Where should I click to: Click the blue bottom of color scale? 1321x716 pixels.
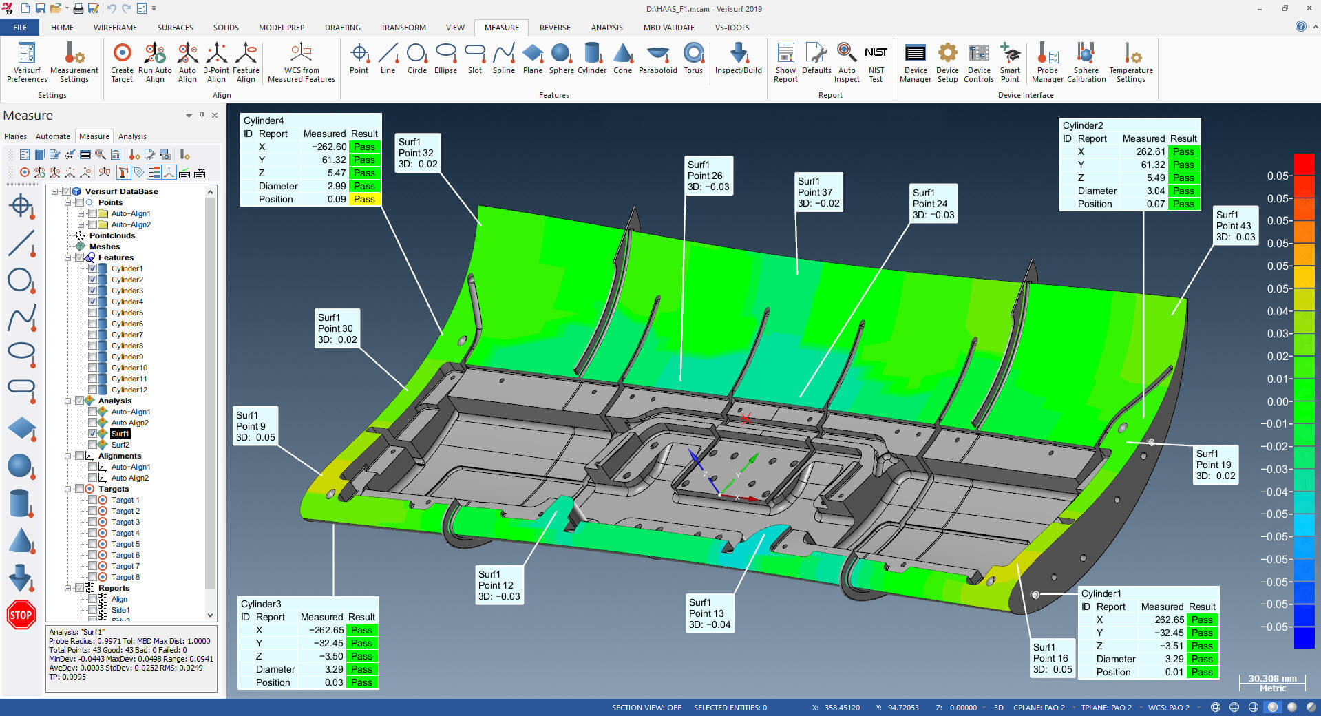click(x=1304, y=638)
